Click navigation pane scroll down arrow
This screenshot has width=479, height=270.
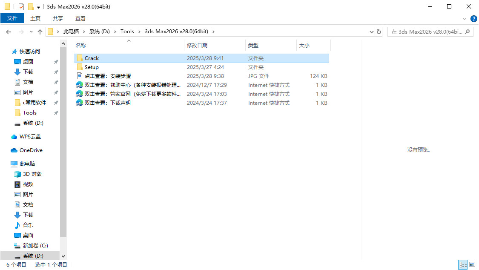[63, 256]
